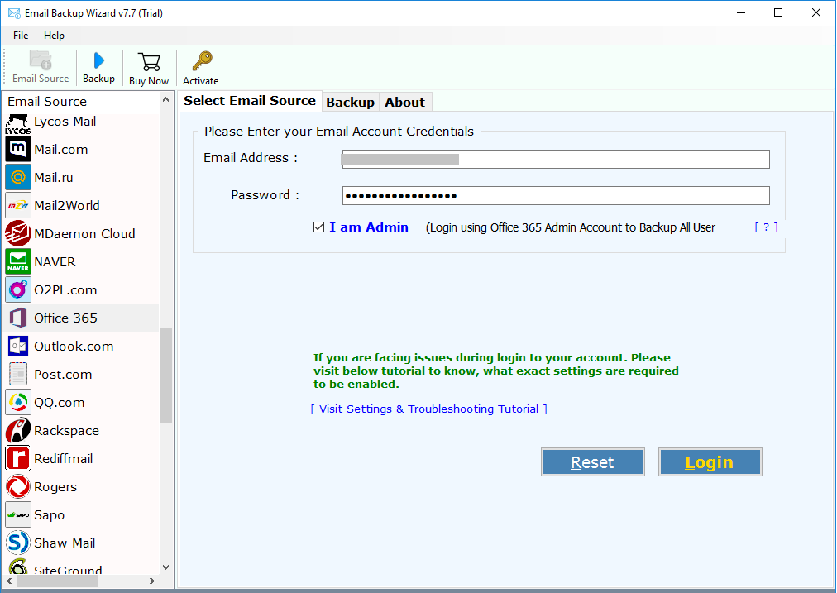Select the Shaw Mail icon
The width and height of the screenshot is (837, 593).
coord(18,543)
